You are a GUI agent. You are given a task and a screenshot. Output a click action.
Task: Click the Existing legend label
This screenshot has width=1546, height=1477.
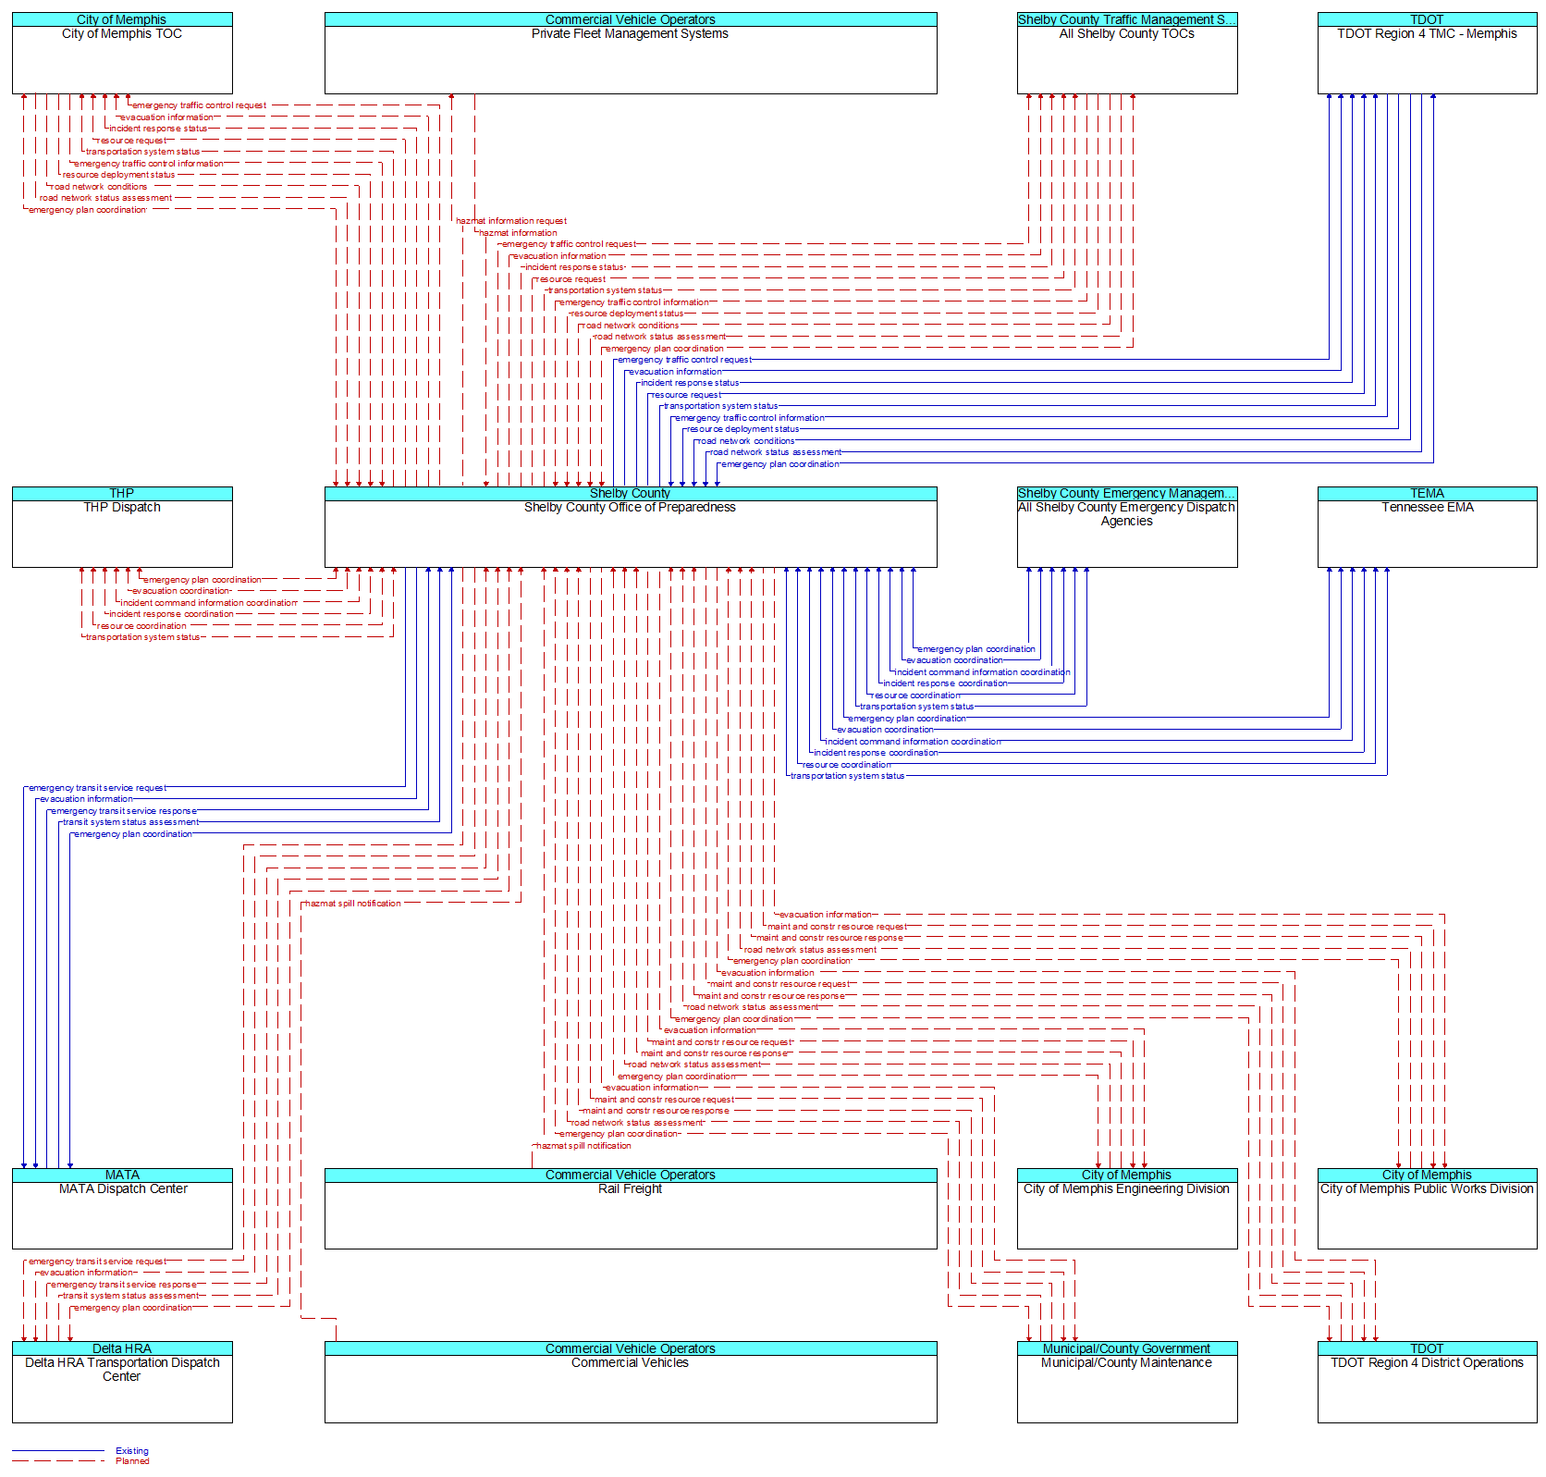point(132,1451)
